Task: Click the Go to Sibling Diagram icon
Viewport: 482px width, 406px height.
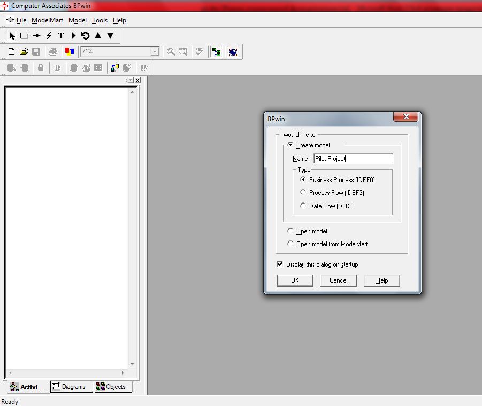Action: (x=85, y=36)
